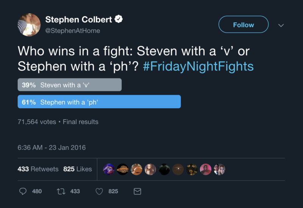The width and height of the screenshot is (303, 208).
Task: Open the @StephenAtHome handle link
Action: [x=73, y=31]
